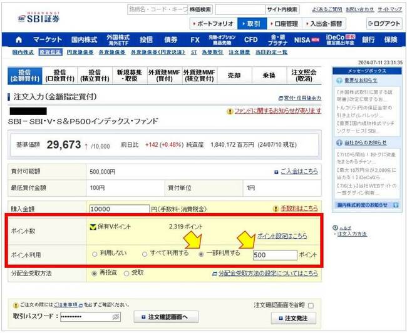Click the help question-mark icon

pyautogui.click(x=335, y=228)
